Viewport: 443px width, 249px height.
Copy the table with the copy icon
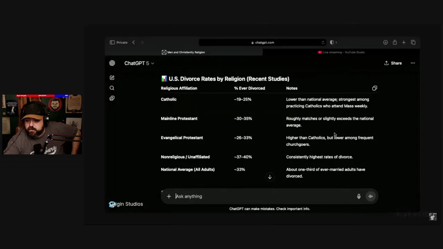click(x=374, y=88)
